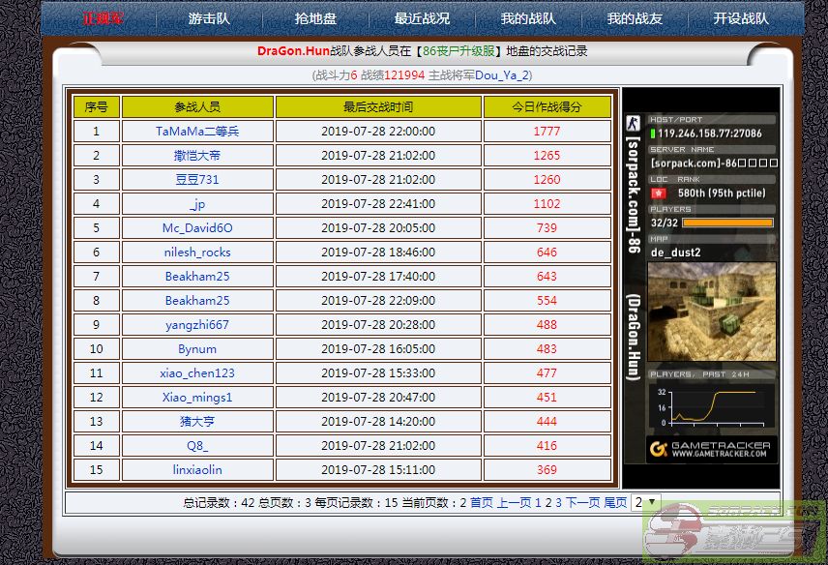The width and height of the screenshot is (828, 565).
Task: Go to 下一页 next page link
Action: coord(583,503)
